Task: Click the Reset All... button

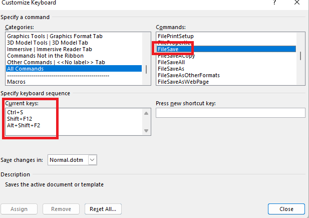Action: click(x=103, y=209)
